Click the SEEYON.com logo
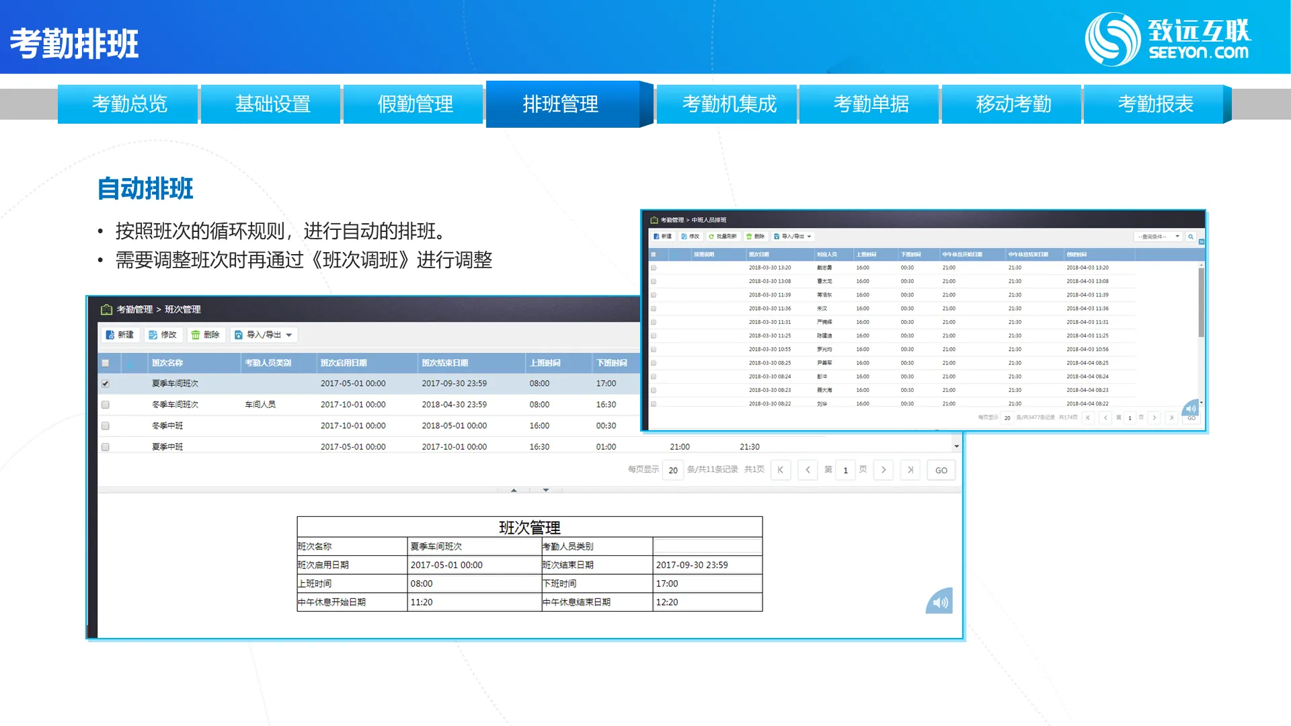This screenshot has width=1291, height=726. tap(1168, 39)
